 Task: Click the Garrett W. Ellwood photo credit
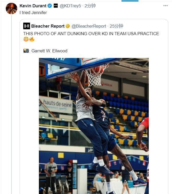[x=49, y=51]
